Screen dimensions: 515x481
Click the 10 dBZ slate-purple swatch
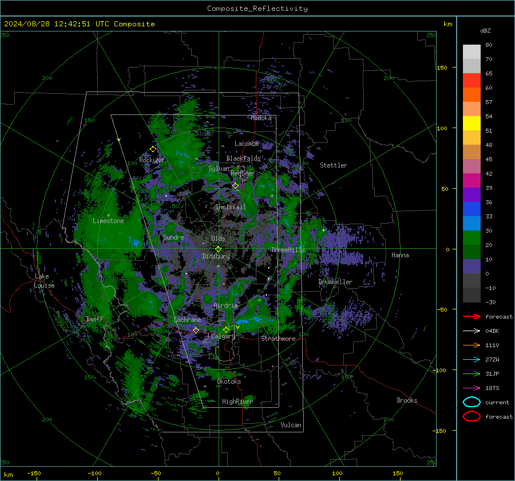point(472,266)
